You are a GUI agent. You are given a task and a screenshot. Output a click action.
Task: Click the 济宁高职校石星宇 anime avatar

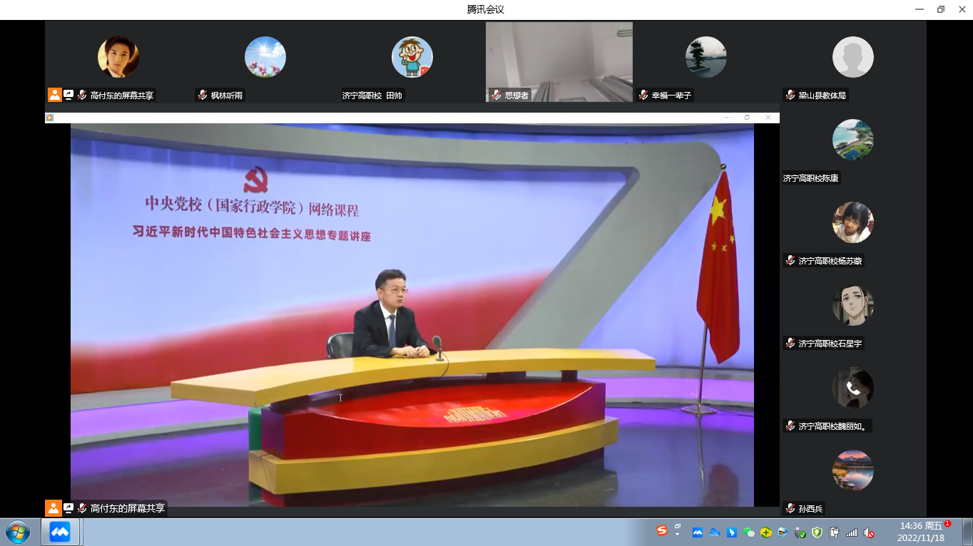tap(853, 305)
